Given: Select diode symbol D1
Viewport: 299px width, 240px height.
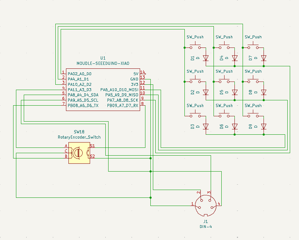Looking at the screenshot, I should [x=206, y=58].
